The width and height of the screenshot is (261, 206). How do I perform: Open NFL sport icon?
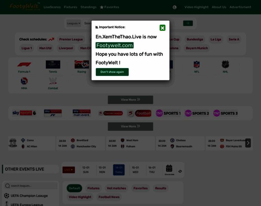(x=196, y=67)
